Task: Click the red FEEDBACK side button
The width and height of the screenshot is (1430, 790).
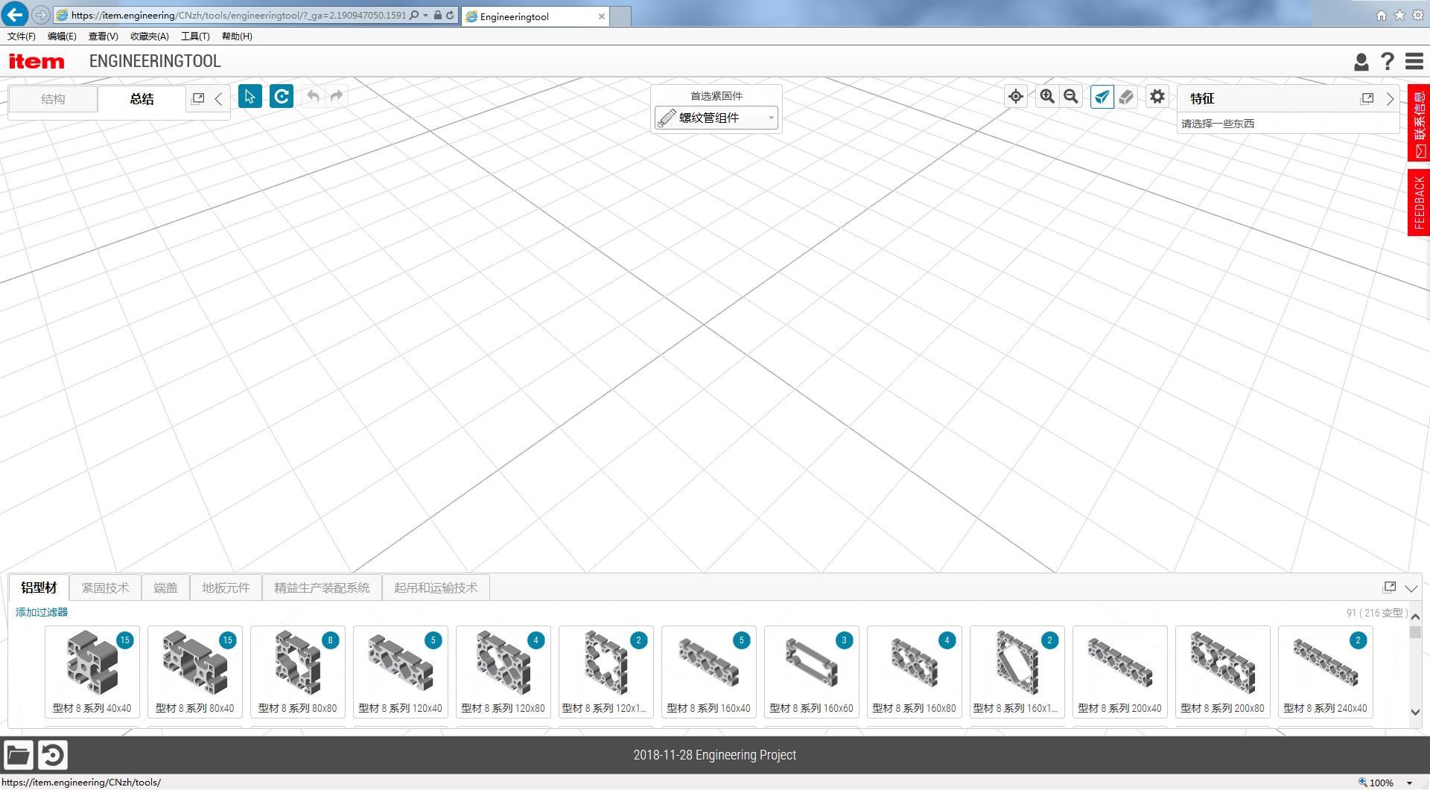Action: click(x=1418, y=203)
